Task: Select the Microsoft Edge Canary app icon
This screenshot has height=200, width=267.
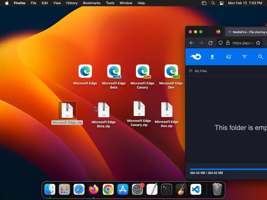Action: coord(143,71)
